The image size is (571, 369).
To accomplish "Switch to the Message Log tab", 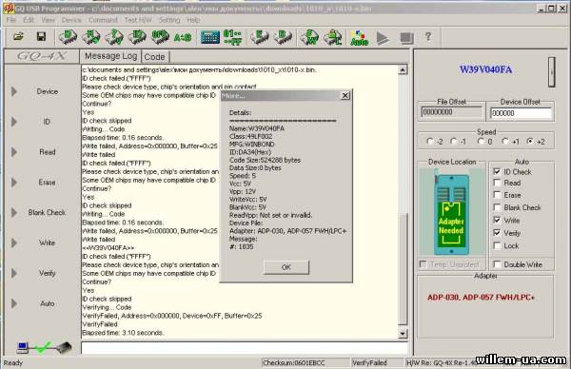I will 110,56.
